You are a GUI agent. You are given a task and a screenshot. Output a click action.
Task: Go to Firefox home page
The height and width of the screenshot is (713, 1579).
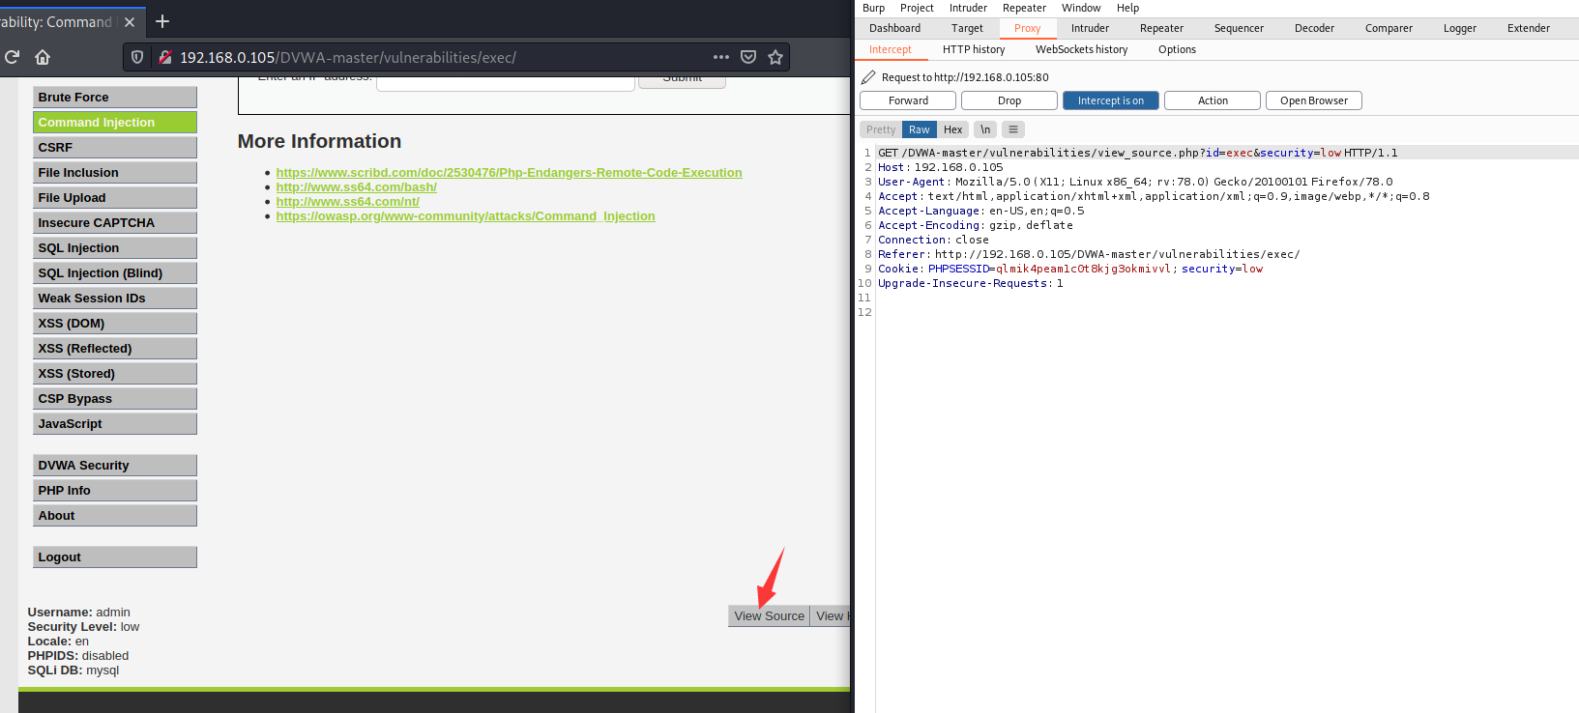point(43,57)
